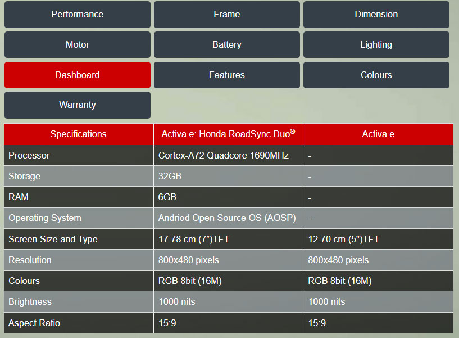Click the active Dashboard tab

click(x=78, y=75)
